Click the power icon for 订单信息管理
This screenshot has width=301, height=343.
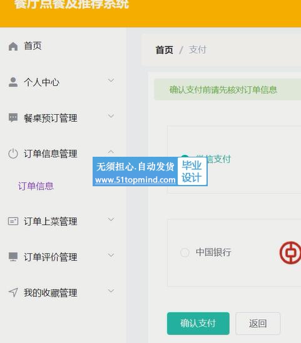[13, 154]
